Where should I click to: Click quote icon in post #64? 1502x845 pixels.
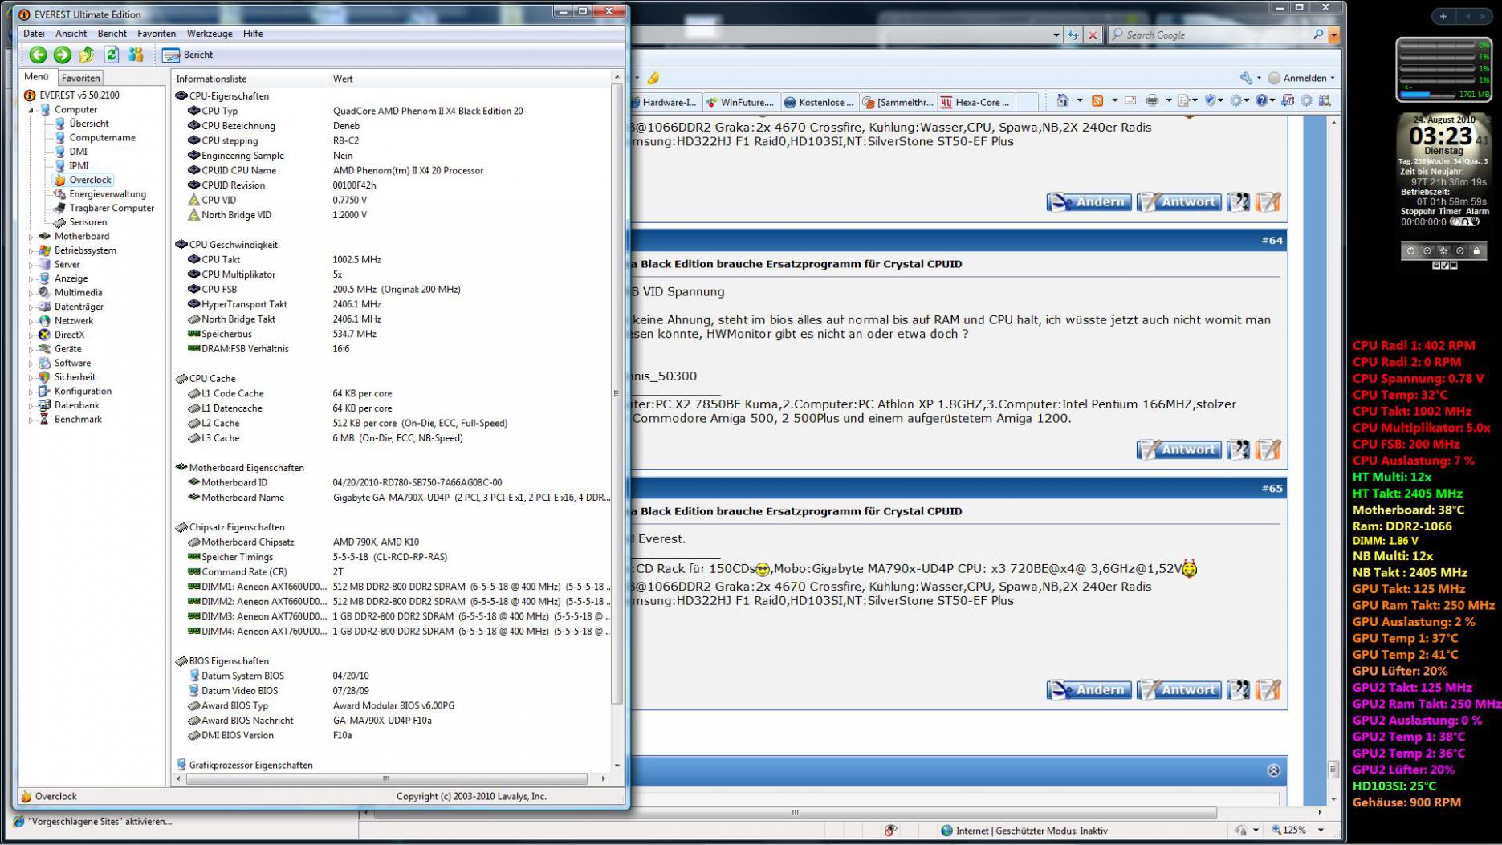(x=1239, y=449)
